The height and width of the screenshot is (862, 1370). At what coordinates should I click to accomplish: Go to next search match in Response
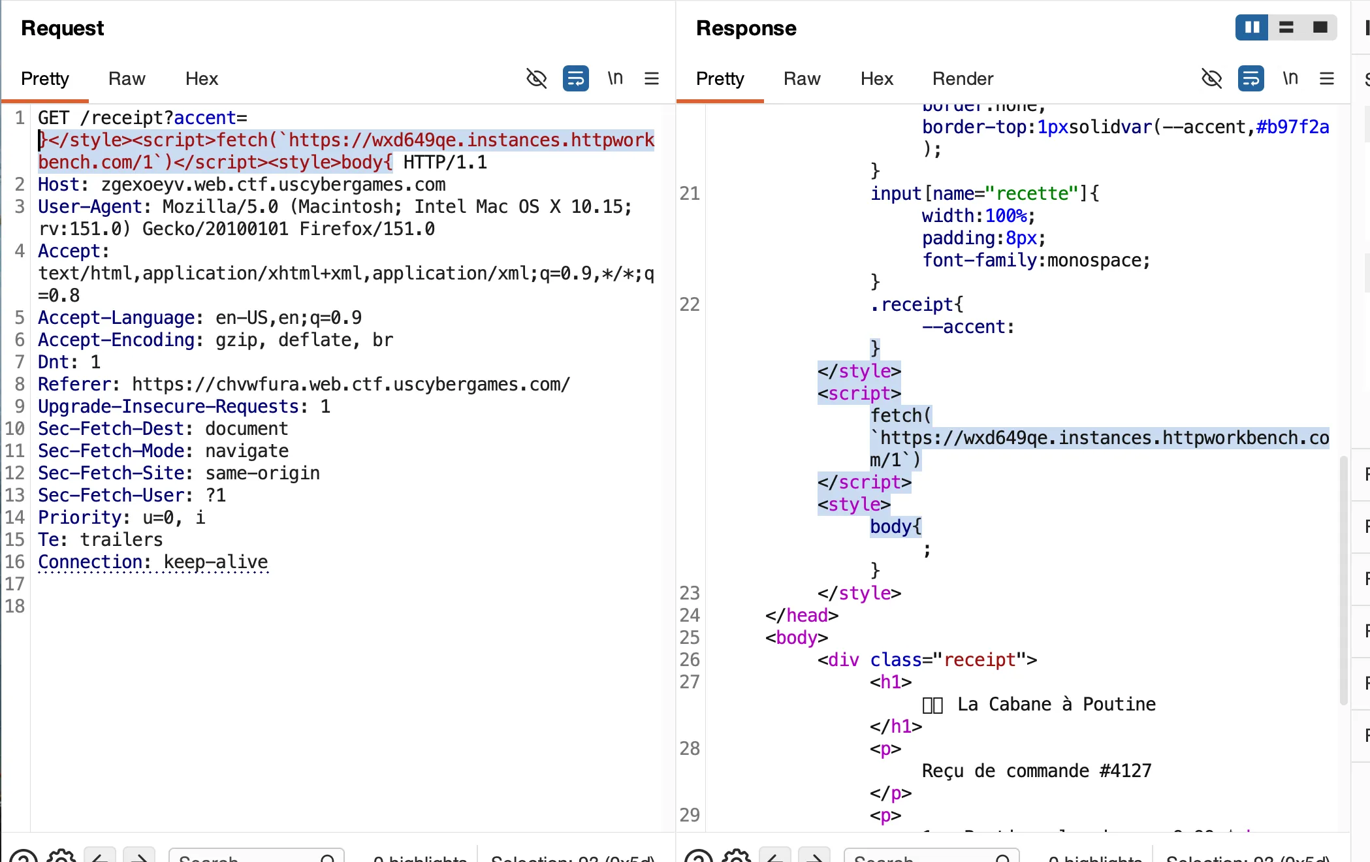814,856
